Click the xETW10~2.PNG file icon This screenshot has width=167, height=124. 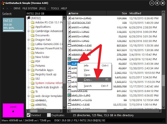coord(69,18)
